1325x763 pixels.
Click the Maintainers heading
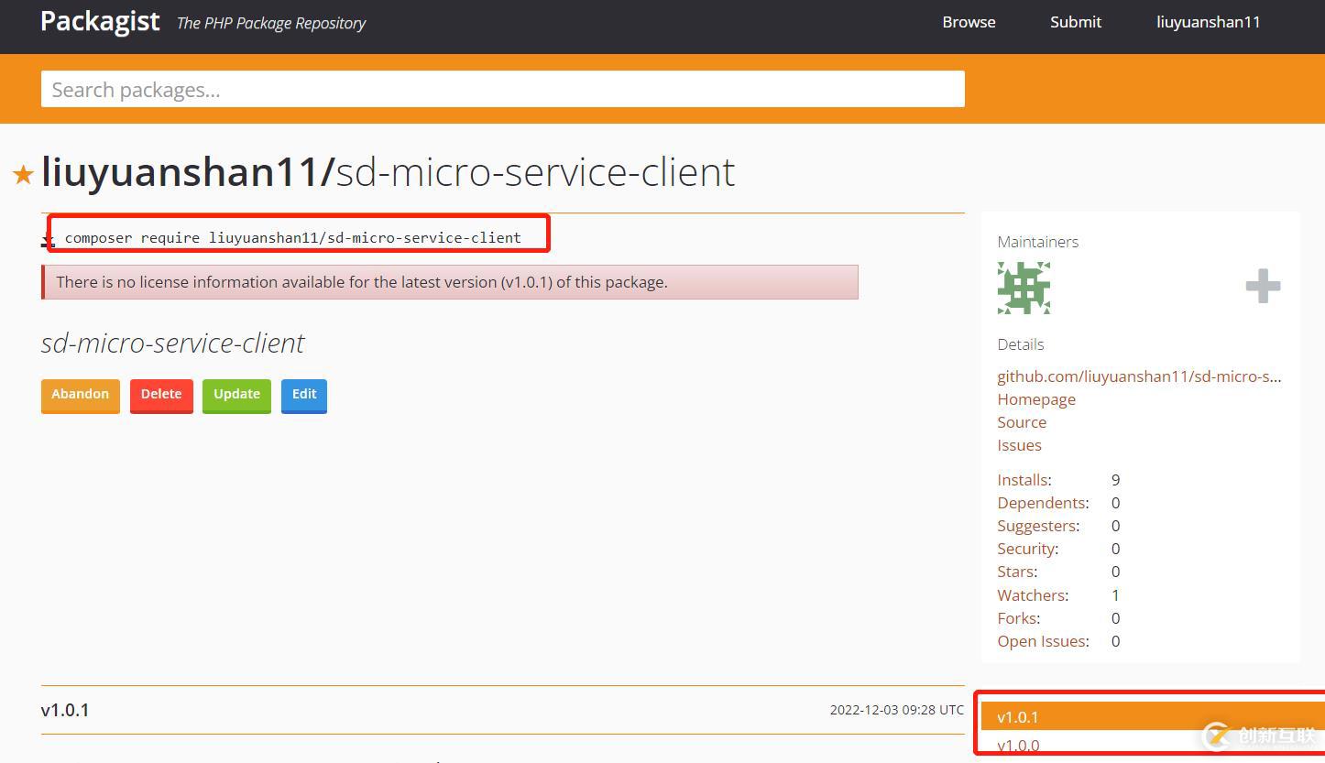[1037, 242]
